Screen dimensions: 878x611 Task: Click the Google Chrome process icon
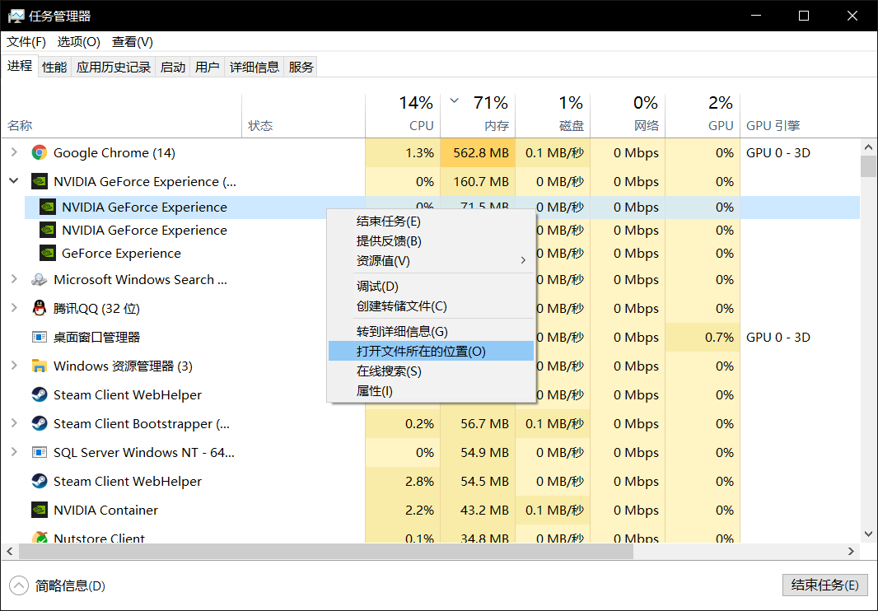point(40,153)
